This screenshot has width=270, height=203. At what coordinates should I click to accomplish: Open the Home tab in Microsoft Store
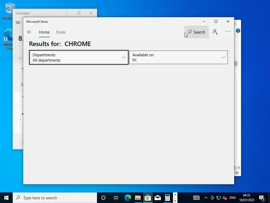coord(44,32)
